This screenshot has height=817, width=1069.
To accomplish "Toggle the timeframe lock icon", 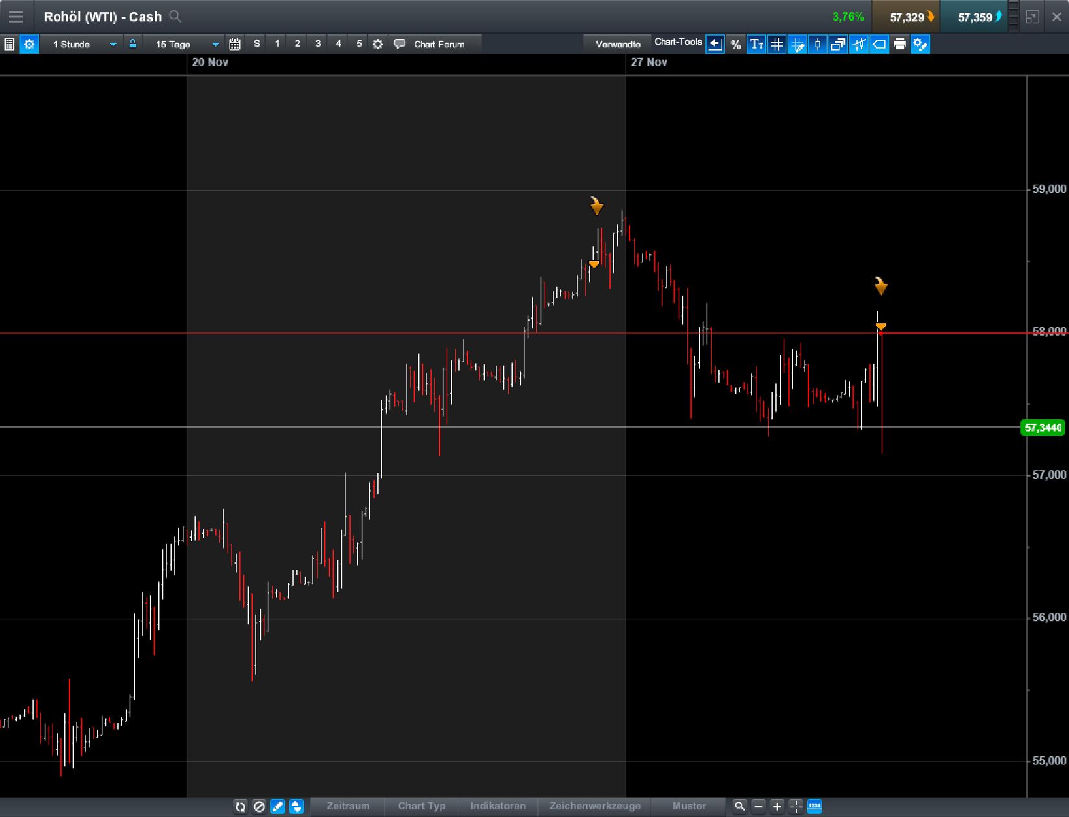I will [x=132, y=44].
